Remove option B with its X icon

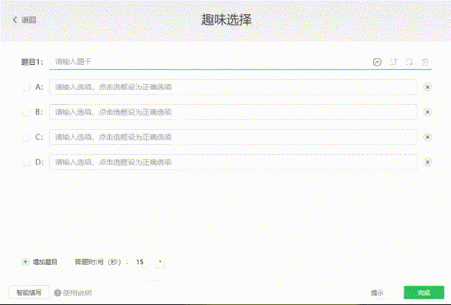[x=427, y=112]
